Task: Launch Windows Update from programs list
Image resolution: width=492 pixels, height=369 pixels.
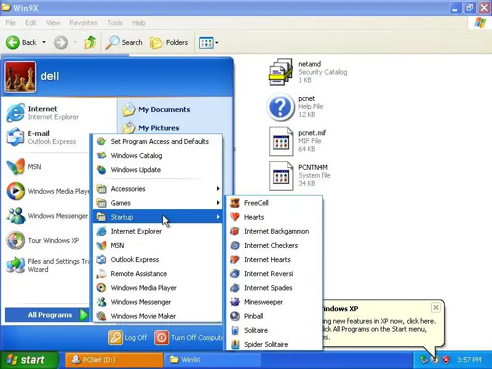Action: pos(157,170)
